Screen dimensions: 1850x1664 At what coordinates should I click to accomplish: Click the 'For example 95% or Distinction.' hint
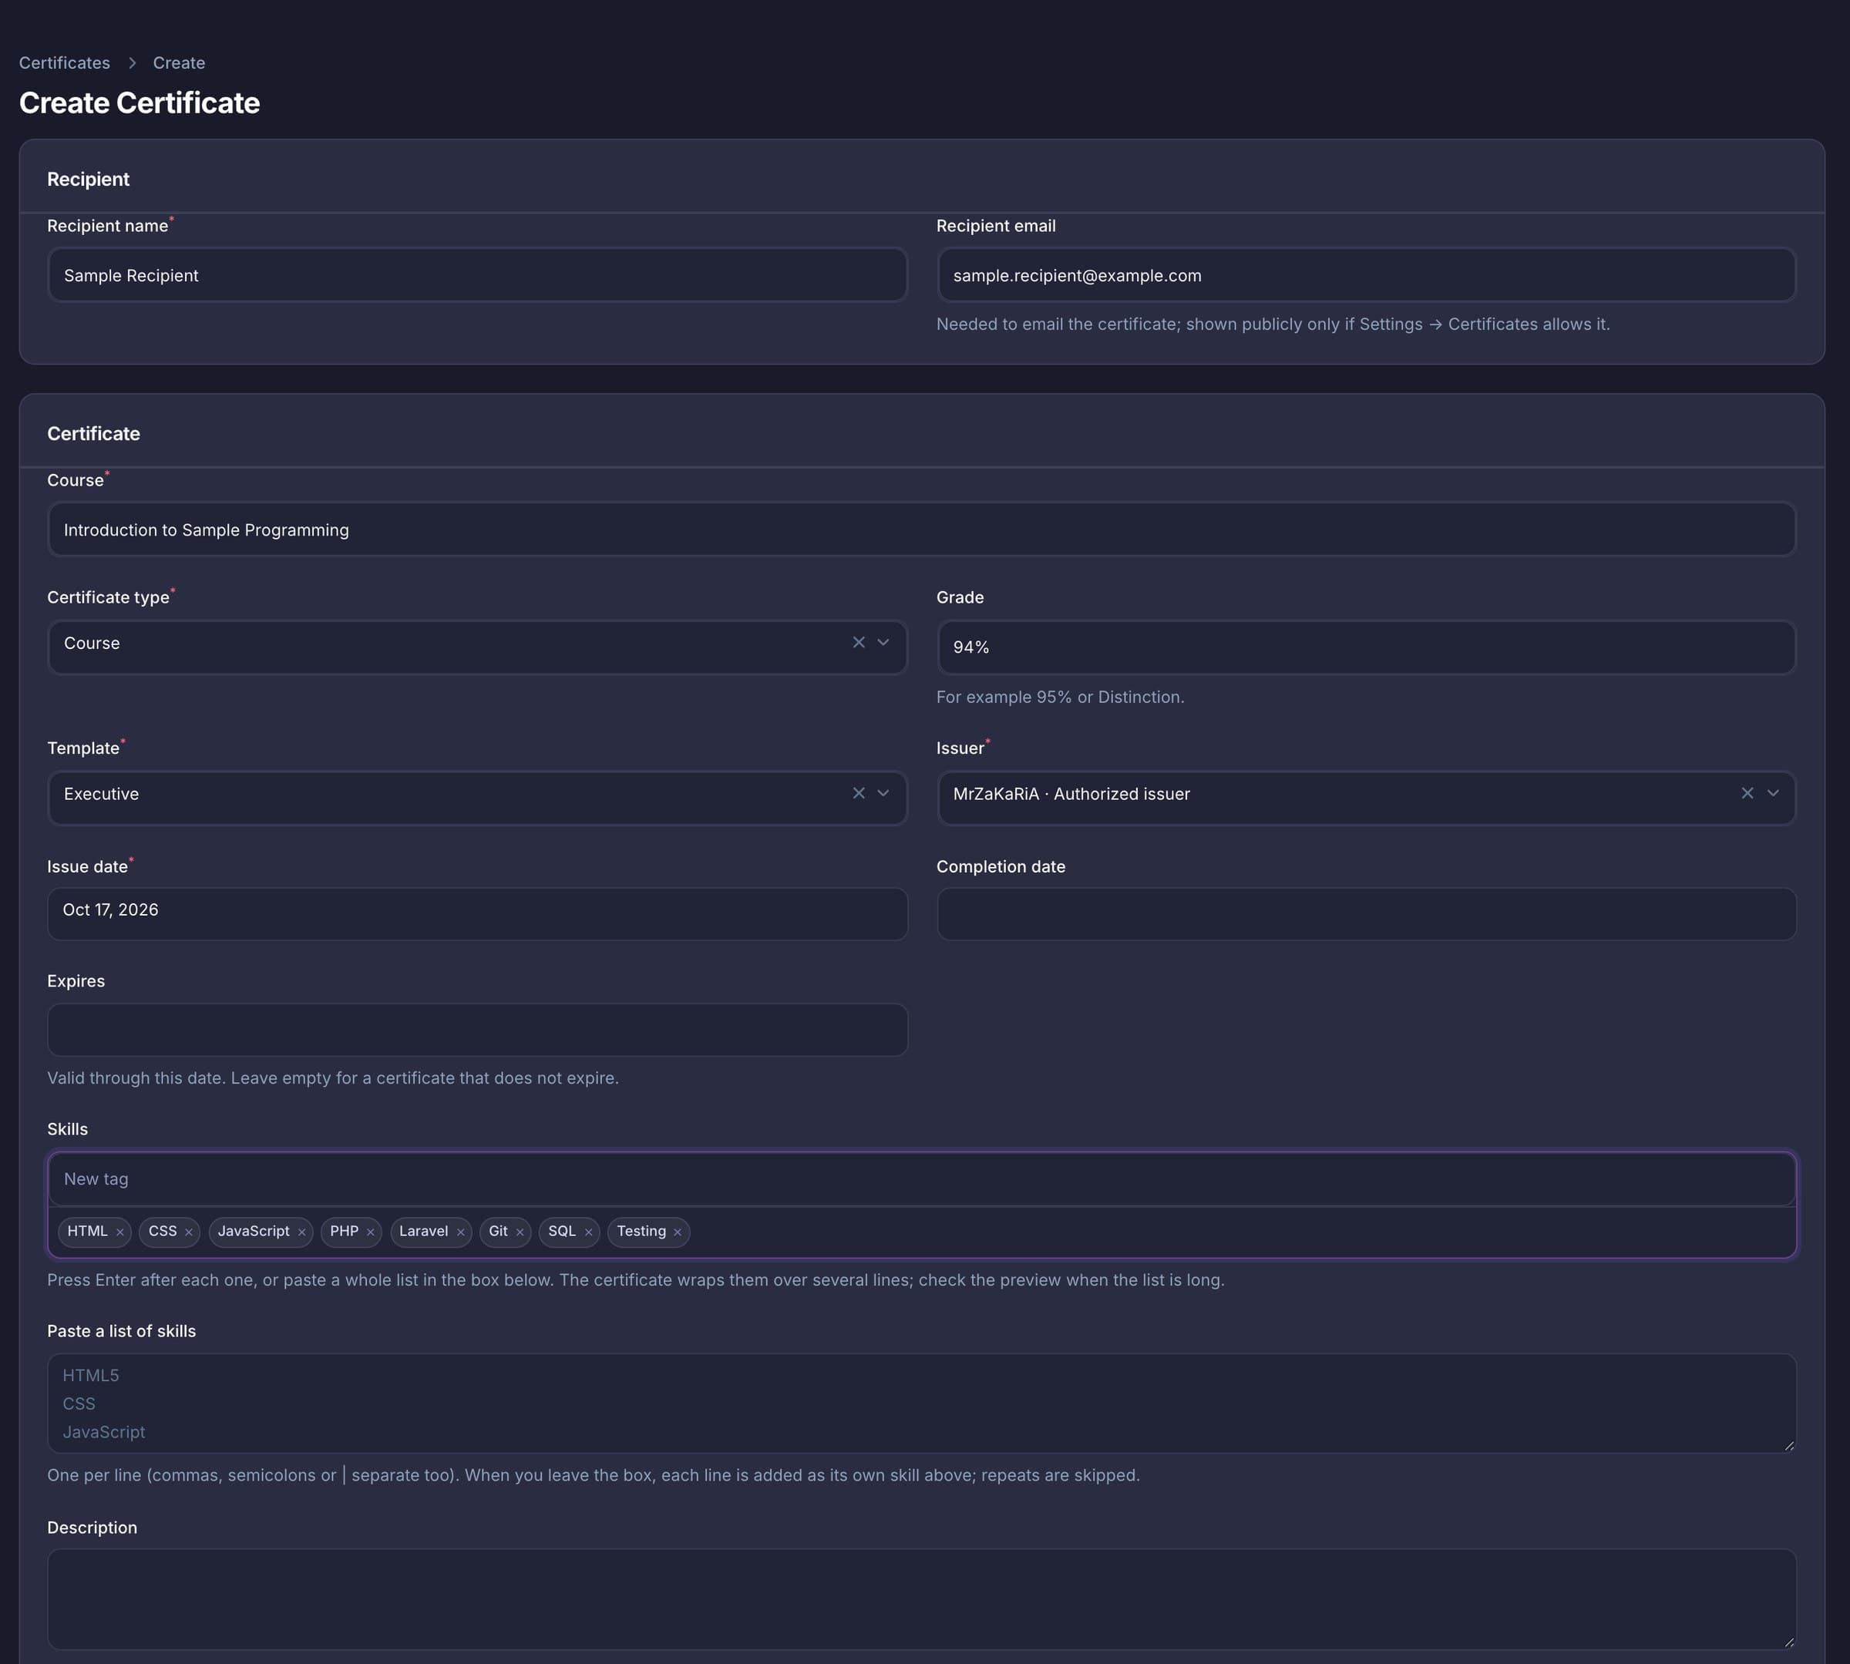[x=1060, y=697]
